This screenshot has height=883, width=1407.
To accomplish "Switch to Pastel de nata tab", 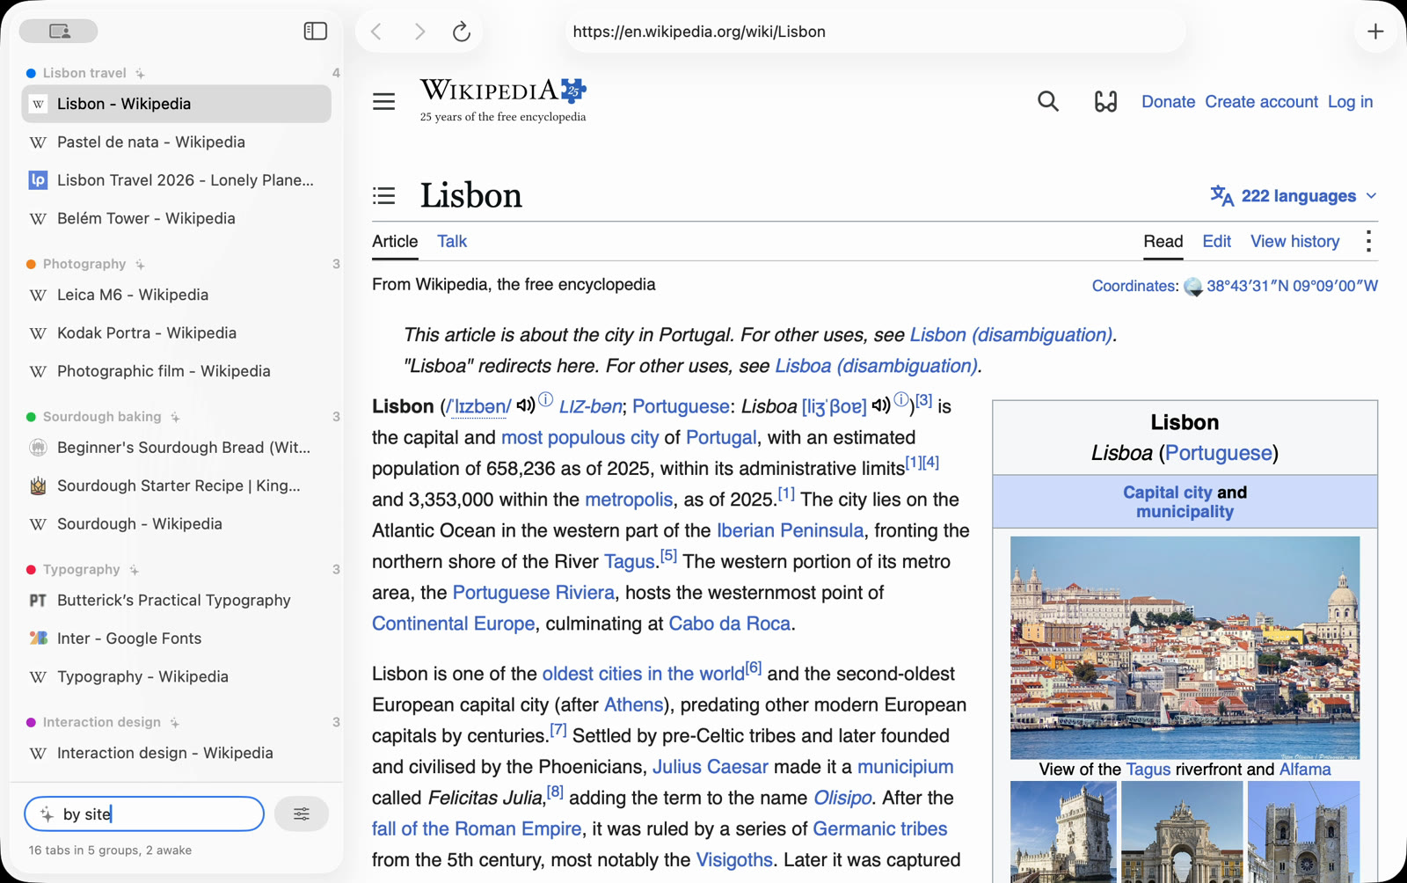I will [176, 142].
